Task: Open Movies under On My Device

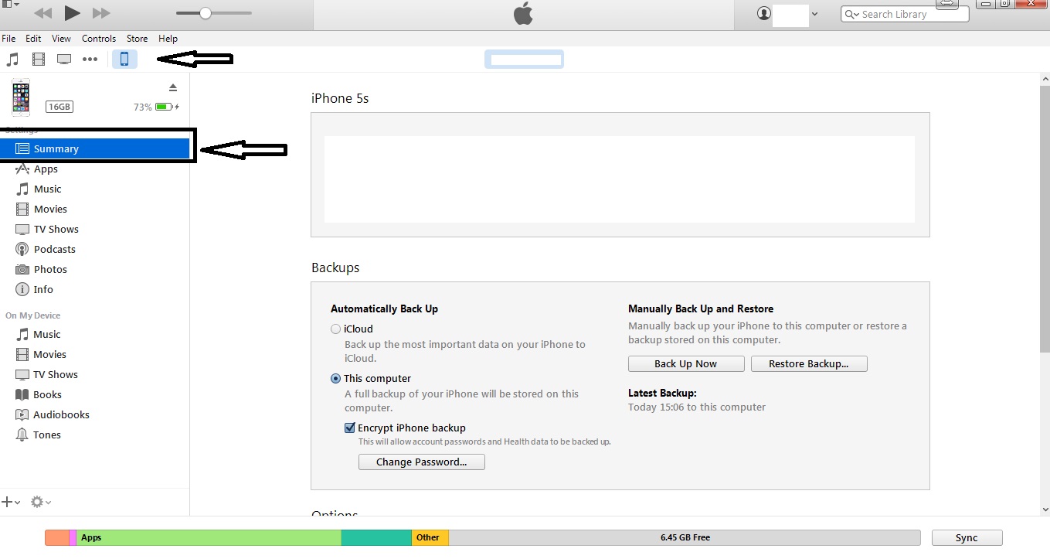Action: 49,355
